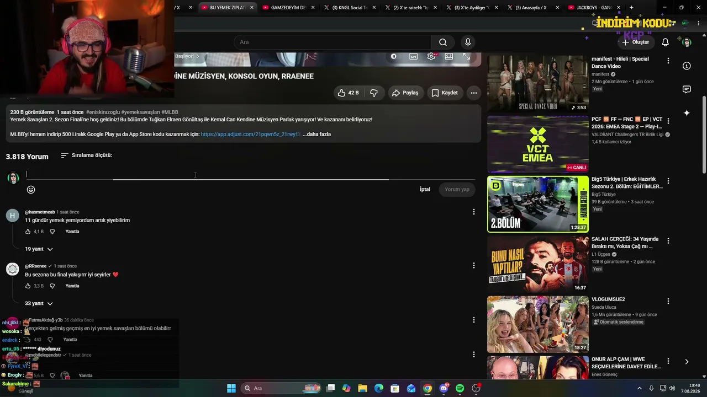The image size is (707, 397).
Task: Open the video's three-dot more actions menu
Action: 473,93
